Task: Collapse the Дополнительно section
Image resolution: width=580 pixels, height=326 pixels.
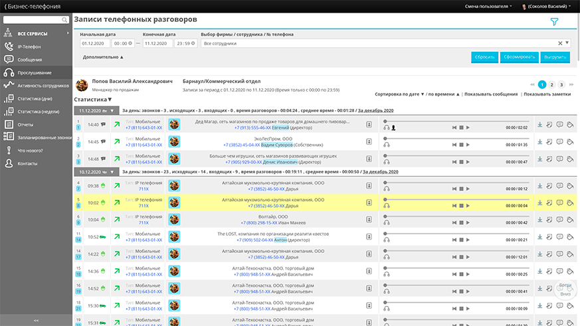Action: (103, 57)
